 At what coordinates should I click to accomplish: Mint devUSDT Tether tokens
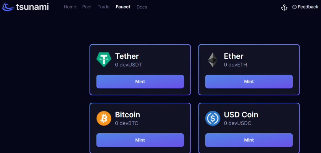tap(140, 81)
